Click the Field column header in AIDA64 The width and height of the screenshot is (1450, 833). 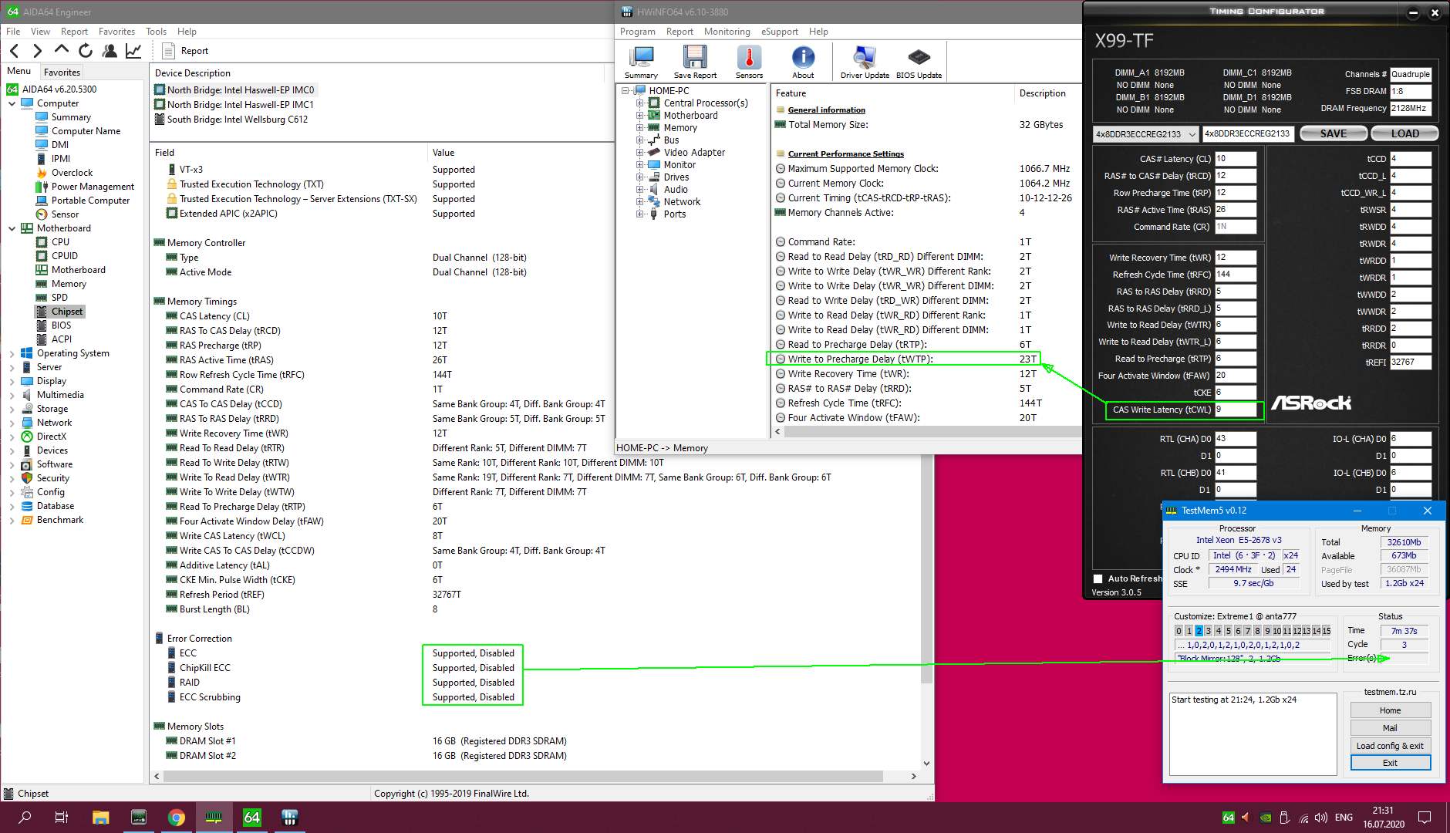(288, 153)
